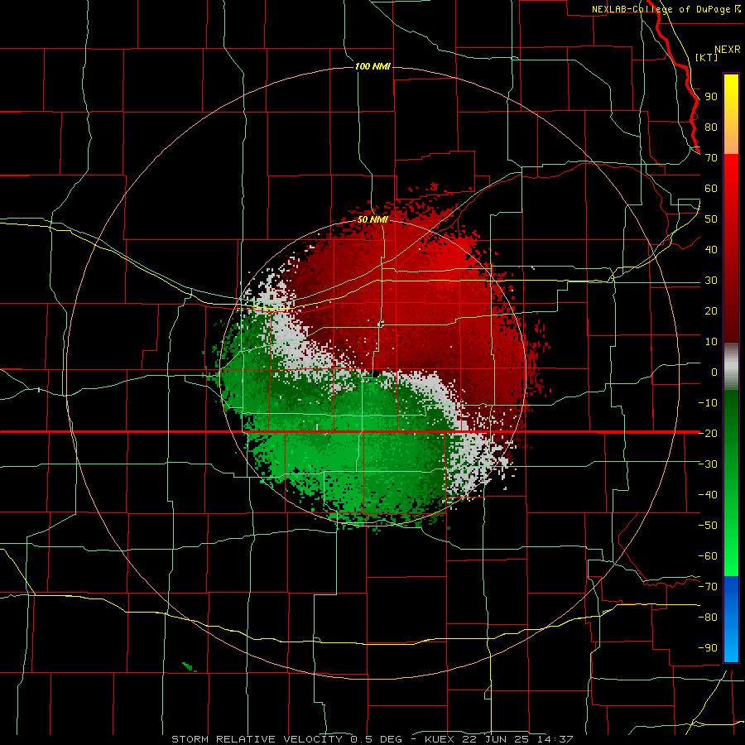Viewport: 745px width, 745px height.
Task: Click the "NEXR" label above the color bar
Action: (728, 50)
